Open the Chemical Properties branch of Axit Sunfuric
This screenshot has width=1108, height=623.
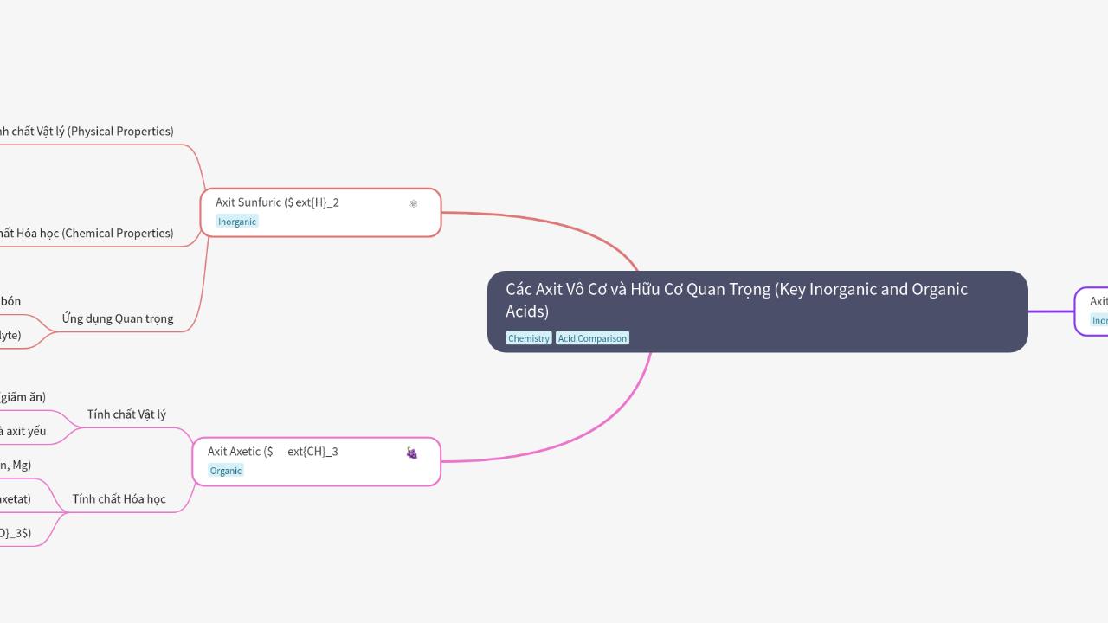point(87,234)
